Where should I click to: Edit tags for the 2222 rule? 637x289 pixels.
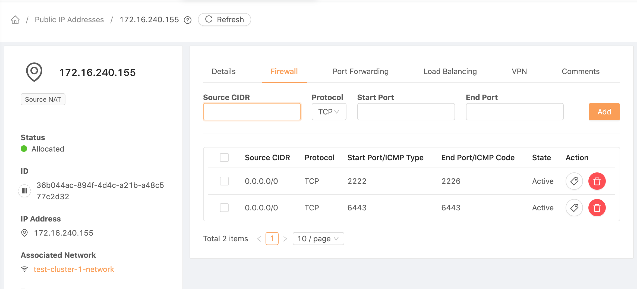(574, 181)
